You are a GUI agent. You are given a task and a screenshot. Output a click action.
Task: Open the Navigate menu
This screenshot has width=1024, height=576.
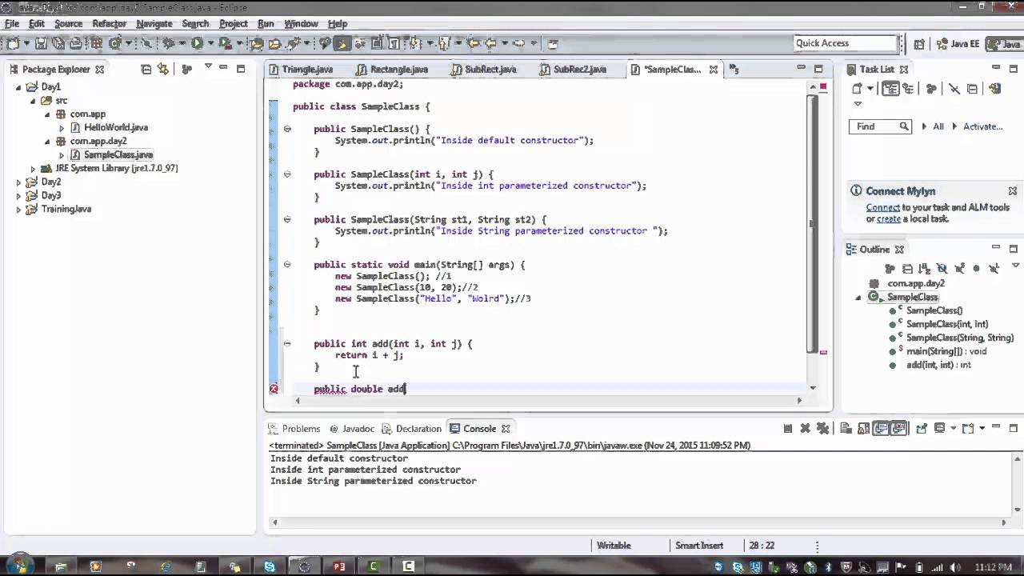point(154,24)
